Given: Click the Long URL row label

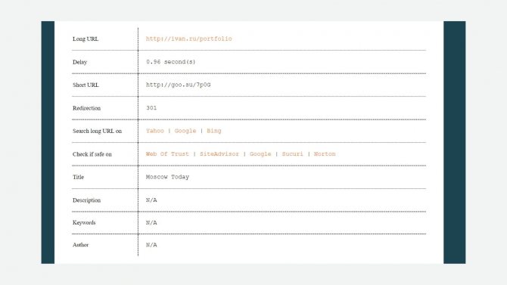Looking at the screenshot, I should (86, 39).
